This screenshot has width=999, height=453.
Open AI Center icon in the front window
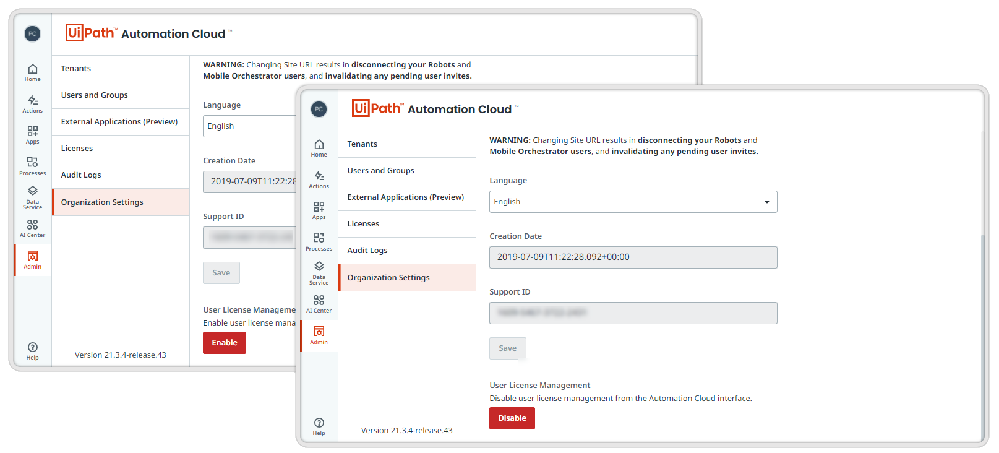click(319, 303)
